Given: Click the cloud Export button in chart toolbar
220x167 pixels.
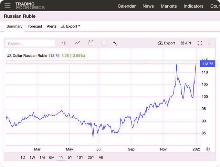Looking at the screenshot, I should [x=166, y=43].
